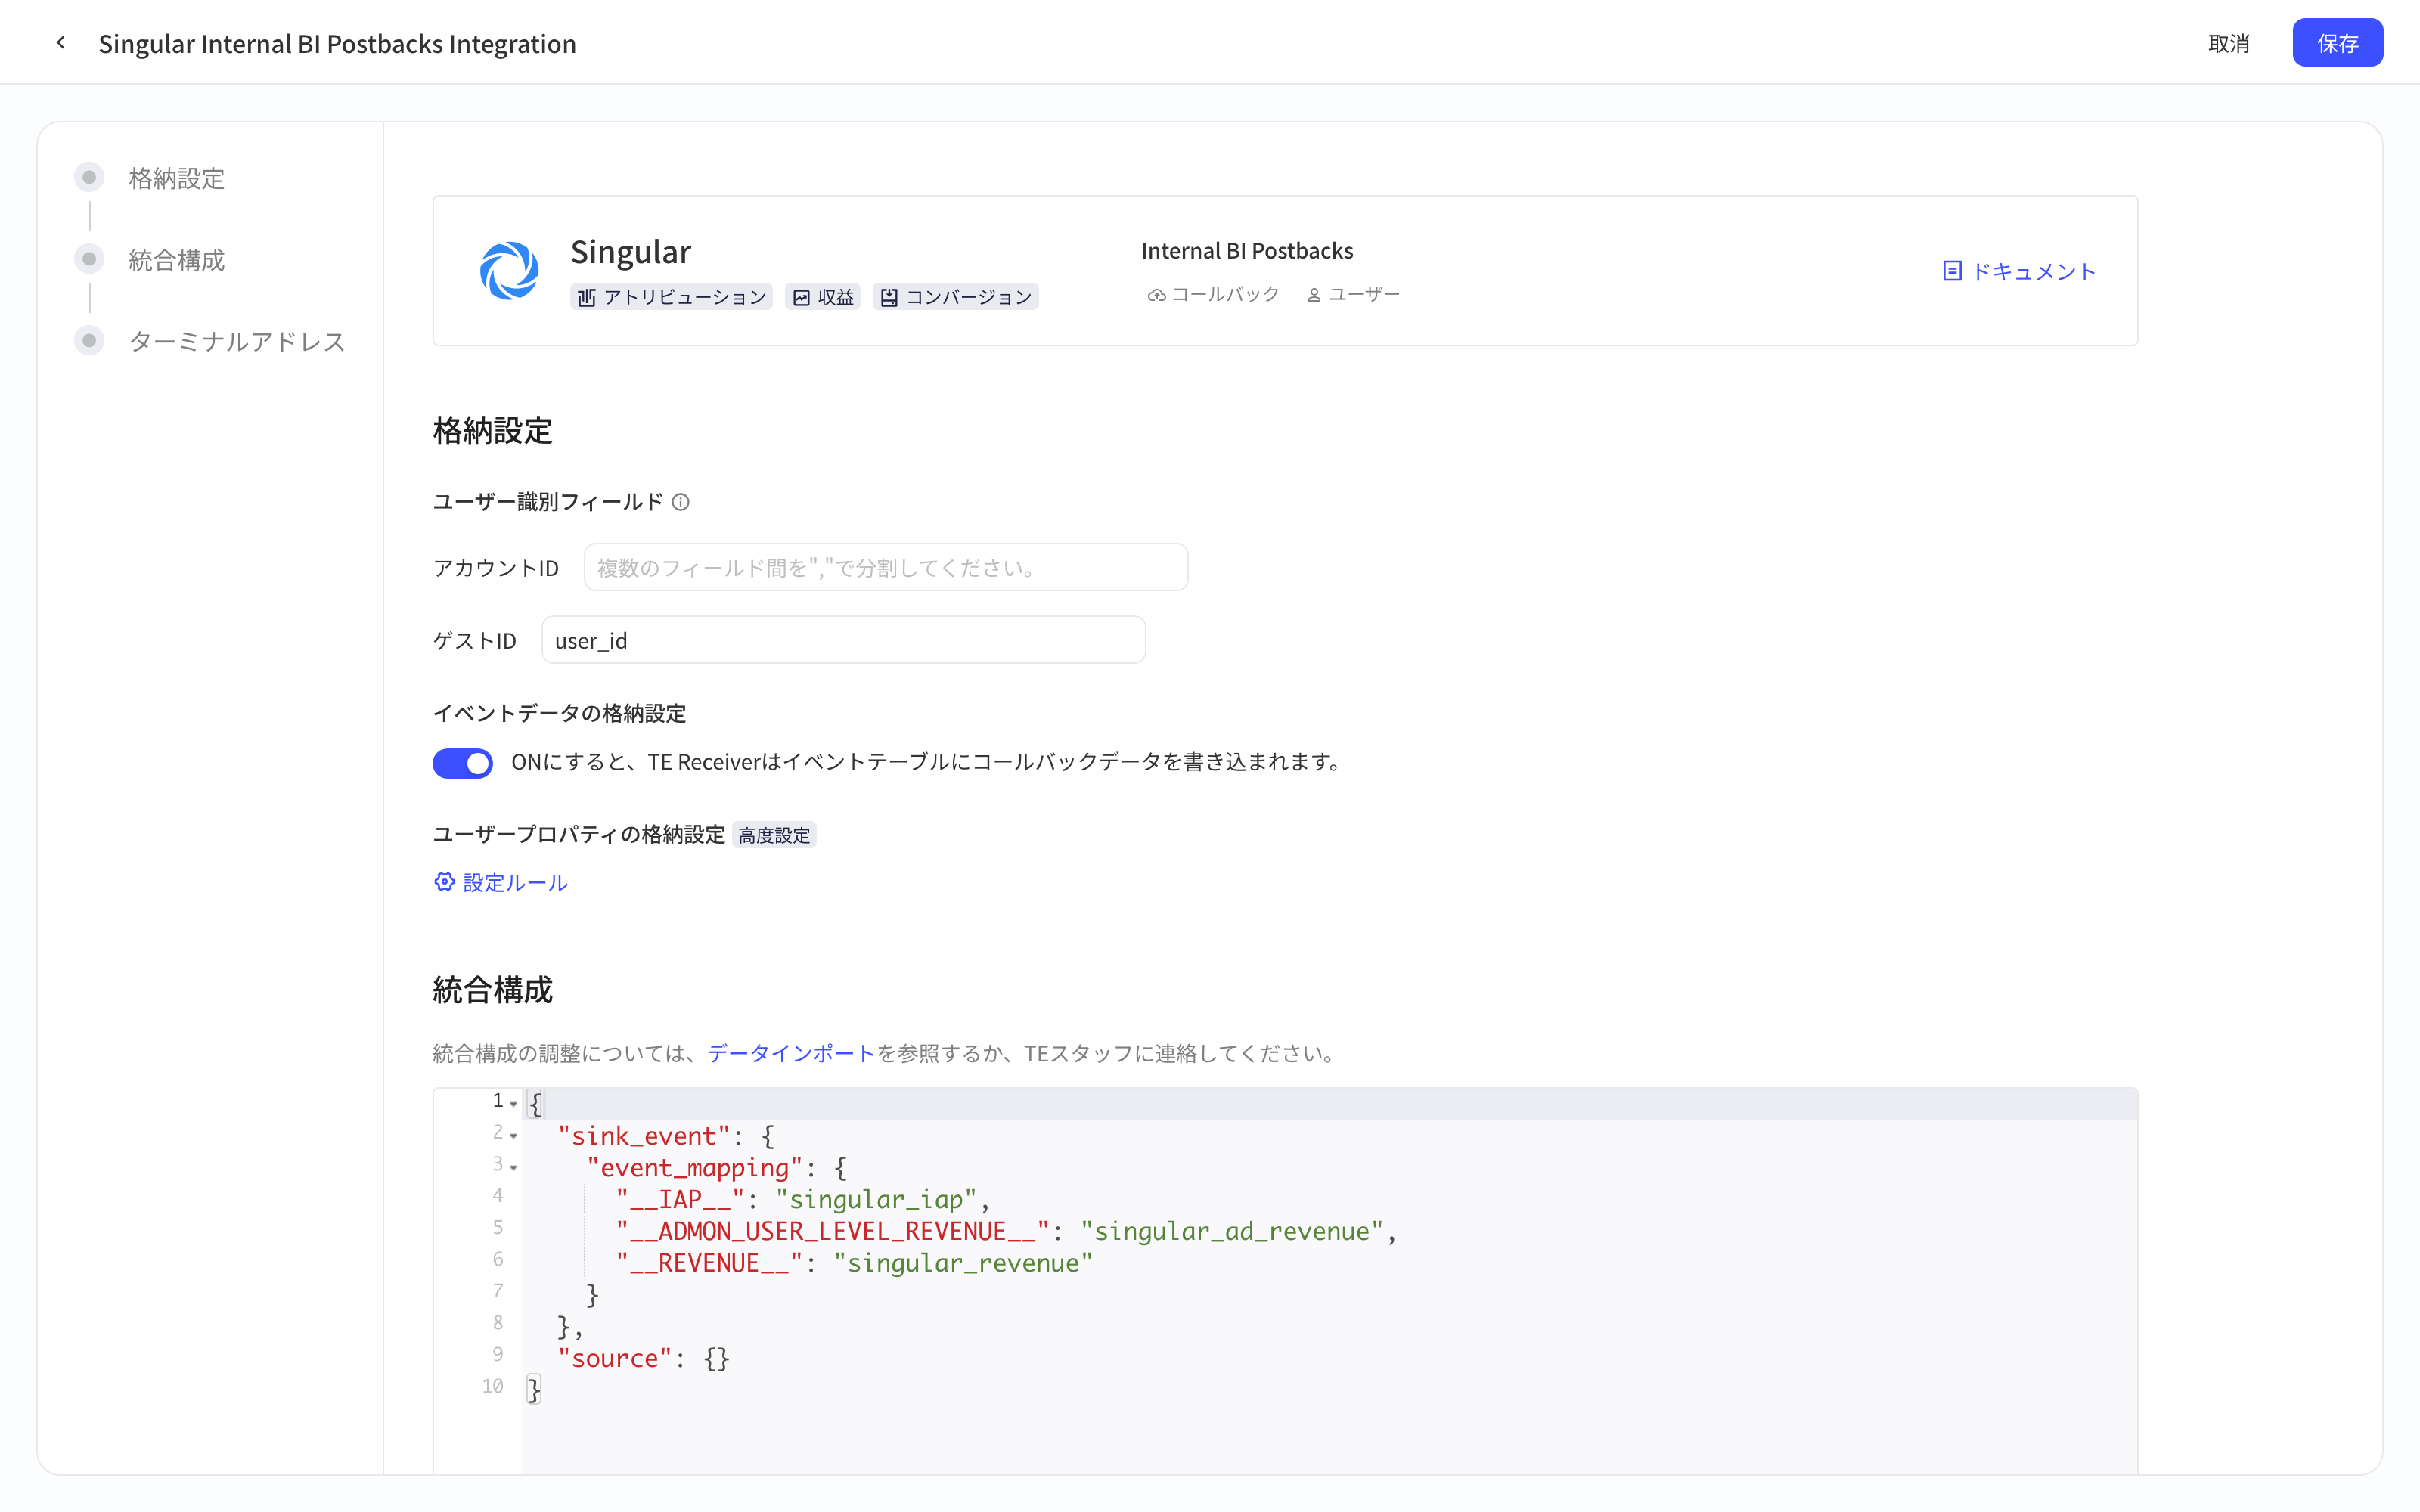2420x1512 pixels.
Task: Collapse the event_mapping fold arrow on line 3
Action: coord(513,1168)
